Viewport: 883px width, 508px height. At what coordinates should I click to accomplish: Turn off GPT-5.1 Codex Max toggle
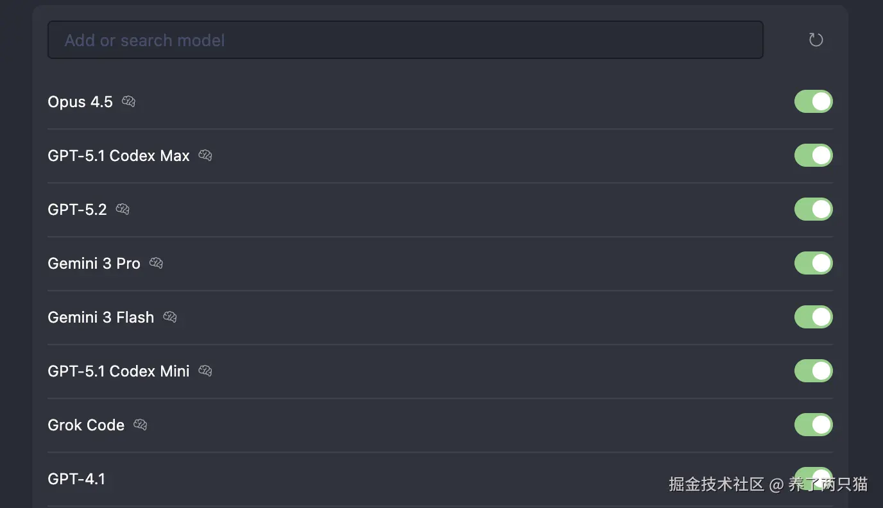tap(813, 155)
